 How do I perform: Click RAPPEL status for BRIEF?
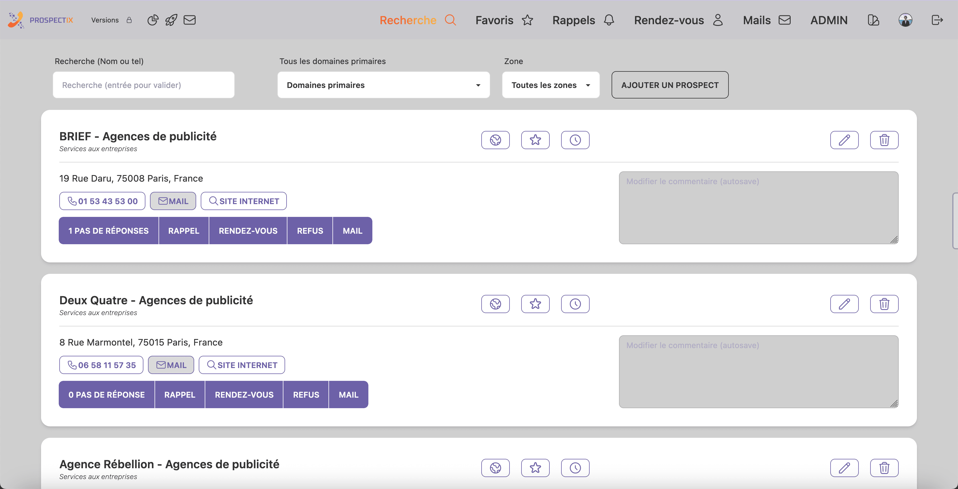pyautogui.click(x=184, y=231)
